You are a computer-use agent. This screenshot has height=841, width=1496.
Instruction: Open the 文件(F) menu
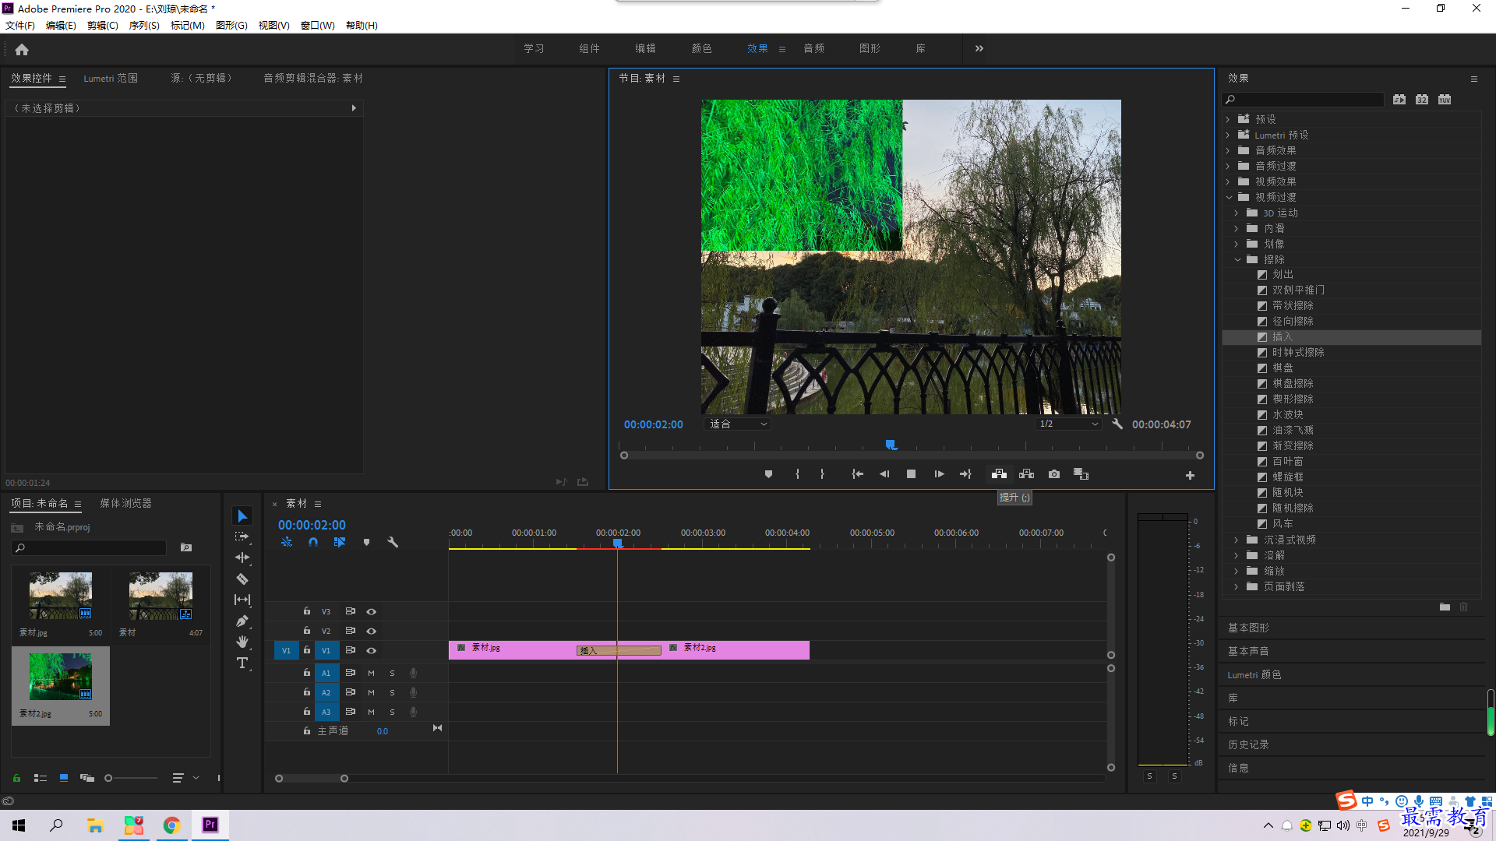20,26
